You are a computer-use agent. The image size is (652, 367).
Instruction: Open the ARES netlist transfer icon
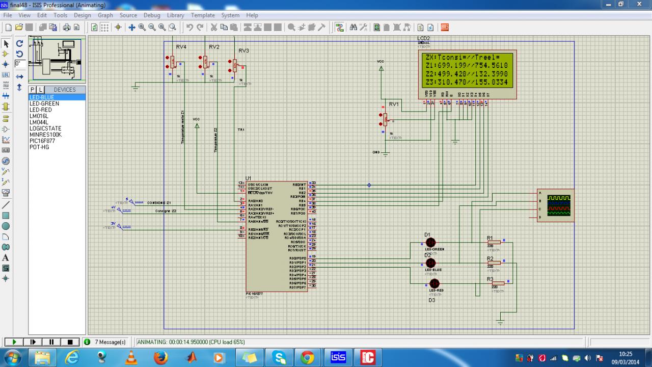click(444, 28)
